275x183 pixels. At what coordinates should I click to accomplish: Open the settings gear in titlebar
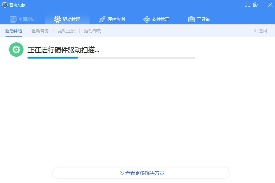point(255,5)
